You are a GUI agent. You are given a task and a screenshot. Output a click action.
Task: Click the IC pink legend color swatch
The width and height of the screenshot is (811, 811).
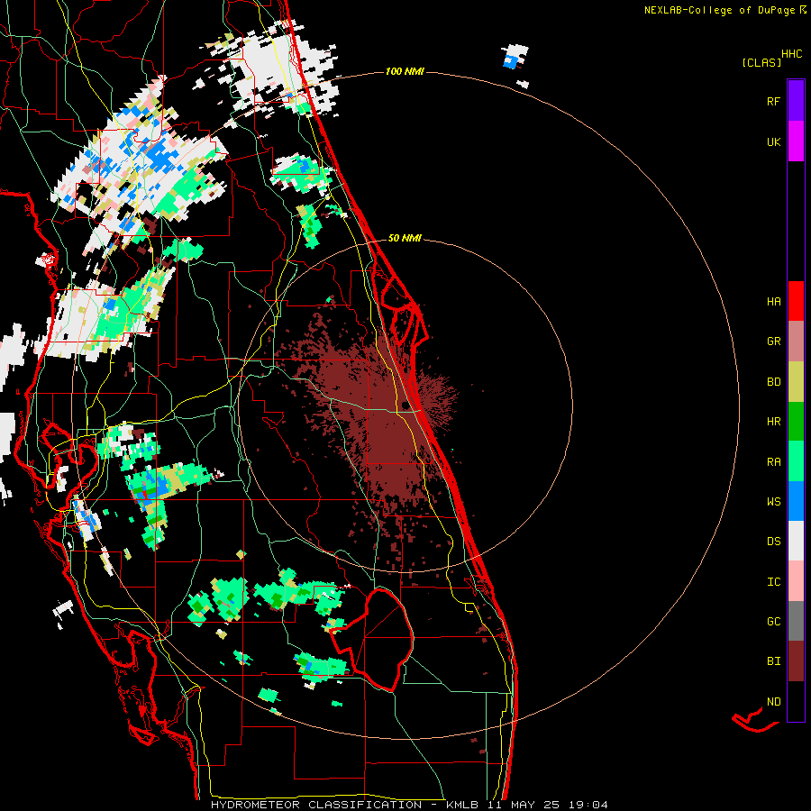(x=796, y=581)
